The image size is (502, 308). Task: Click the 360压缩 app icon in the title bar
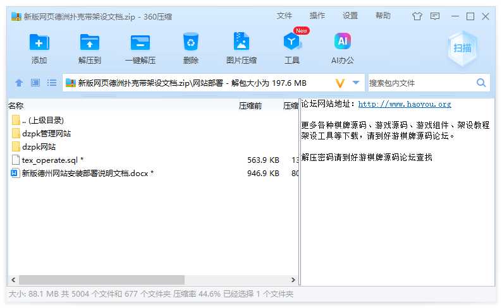[16, 16]
